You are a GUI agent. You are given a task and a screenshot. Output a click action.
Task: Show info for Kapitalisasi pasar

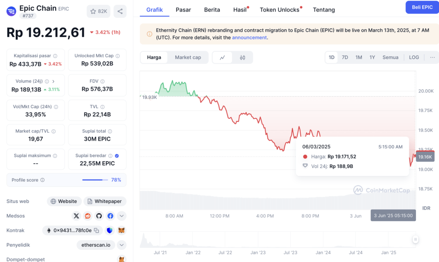(55, 56)
